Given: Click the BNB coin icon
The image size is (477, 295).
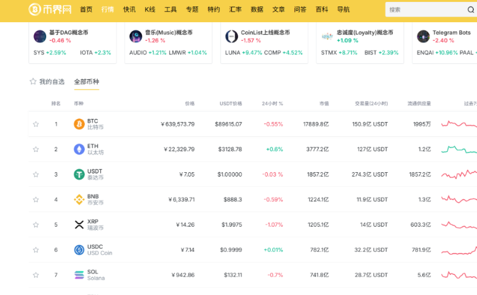Looking at the screenshot, I should [79, 199].
